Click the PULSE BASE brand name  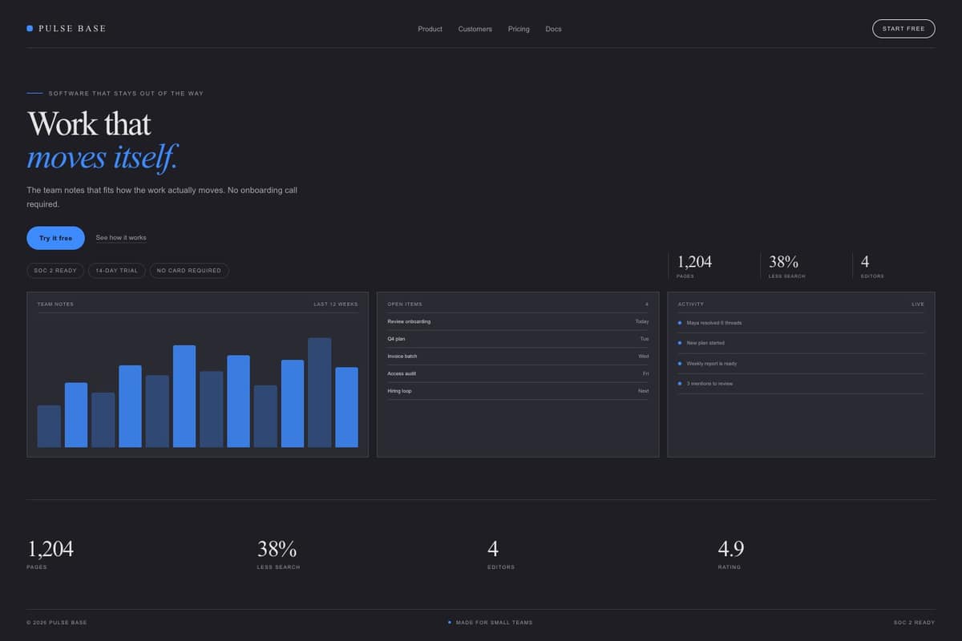tap(72, 29)
